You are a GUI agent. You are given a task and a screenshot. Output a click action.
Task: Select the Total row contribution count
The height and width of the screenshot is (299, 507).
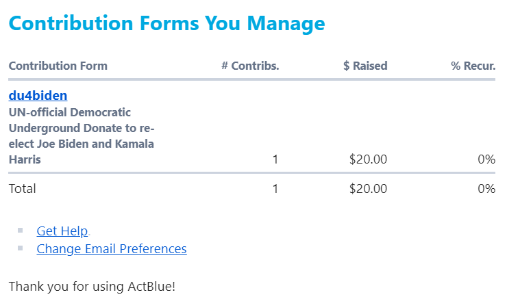tap(275, 189)
